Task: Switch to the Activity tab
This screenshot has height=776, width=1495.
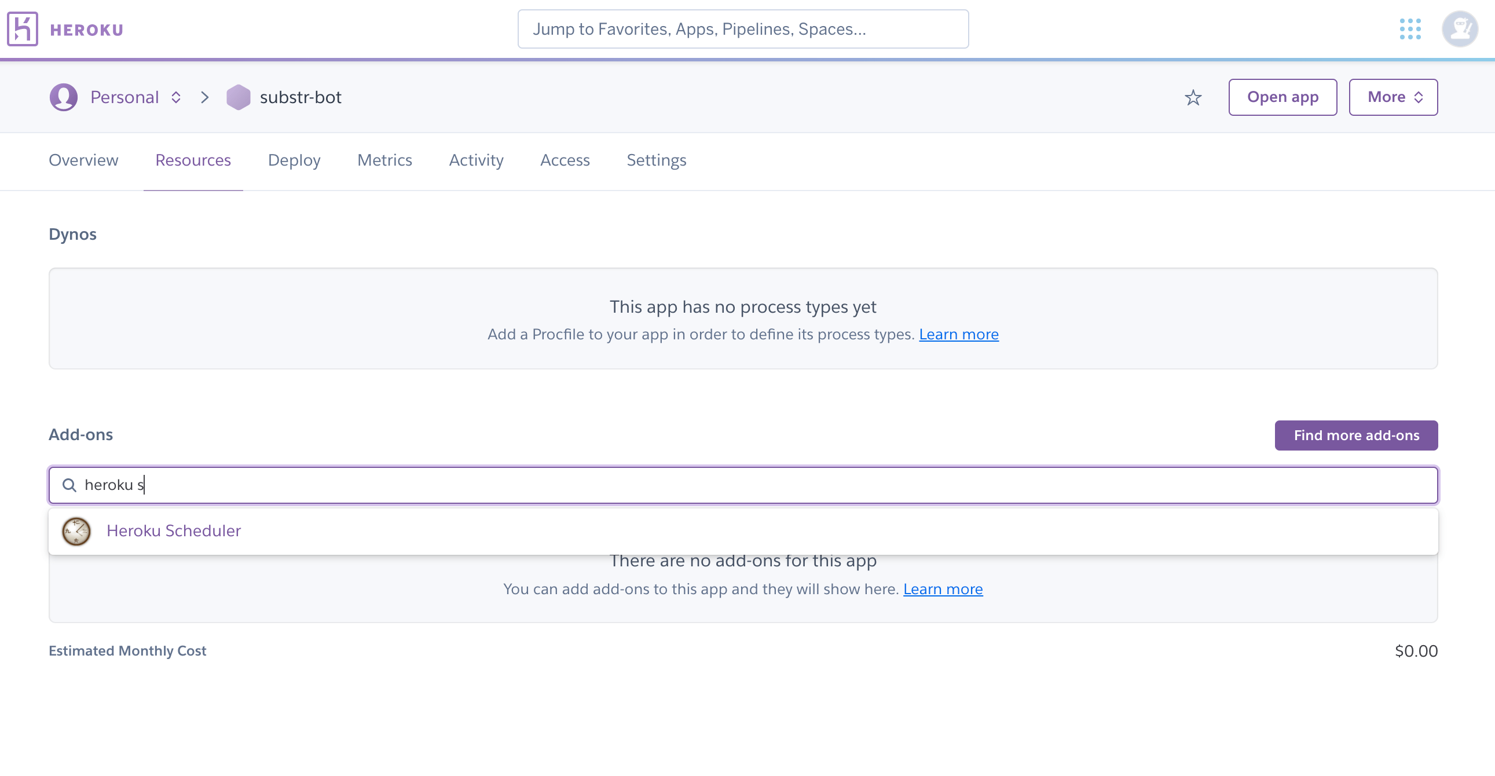Action: click(x=477, y=160)
